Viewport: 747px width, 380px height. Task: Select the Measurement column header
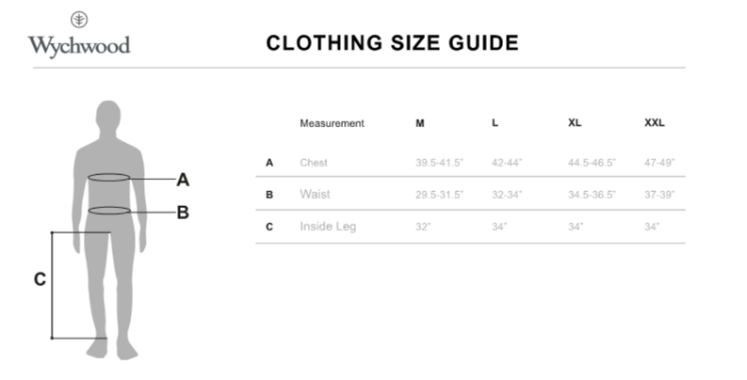(x=332, y=123)
